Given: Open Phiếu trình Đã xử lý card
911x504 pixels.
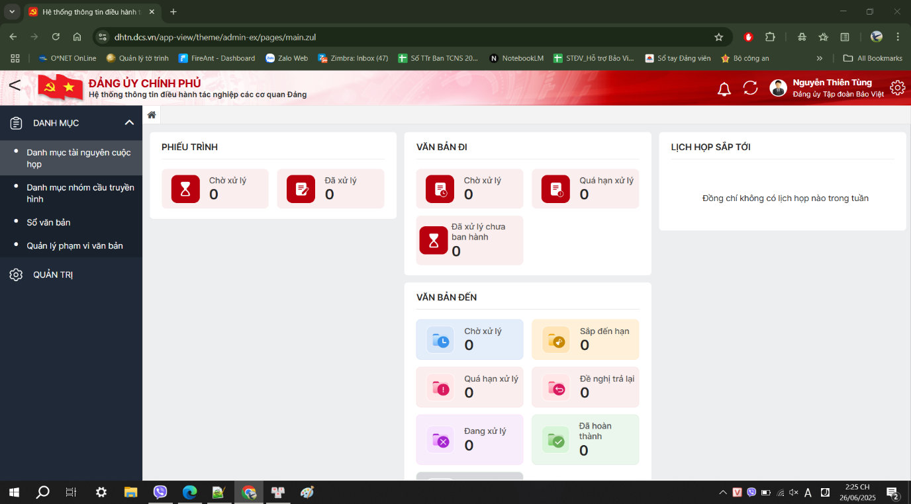Looking at the screenshot, I should [x=330, y=189].
